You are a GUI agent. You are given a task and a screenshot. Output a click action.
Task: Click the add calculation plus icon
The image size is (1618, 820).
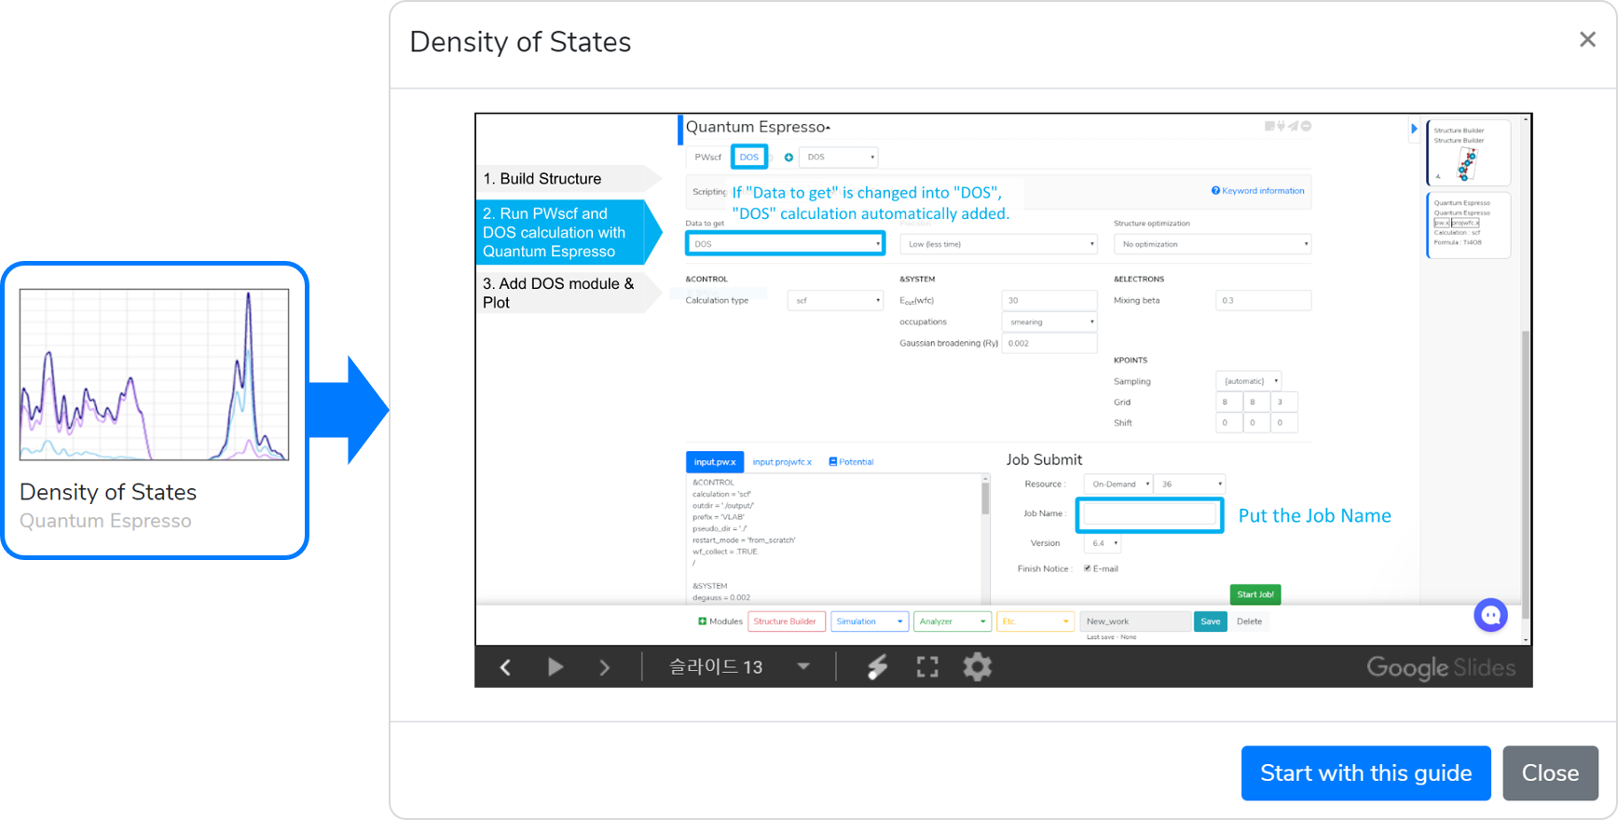pos(788,157)
